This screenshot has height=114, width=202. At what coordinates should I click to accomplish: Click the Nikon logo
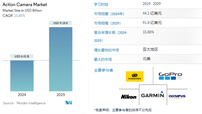(x=129, y=97)
